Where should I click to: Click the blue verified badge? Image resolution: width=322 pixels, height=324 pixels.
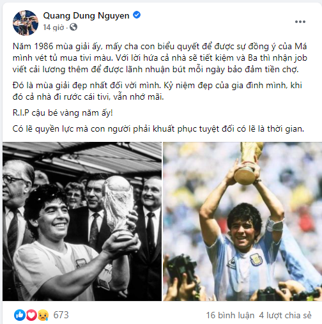pyautogui.click(x=137, y=15)
